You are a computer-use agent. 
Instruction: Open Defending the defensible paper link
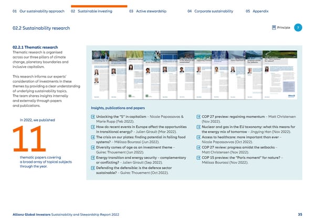134,170
